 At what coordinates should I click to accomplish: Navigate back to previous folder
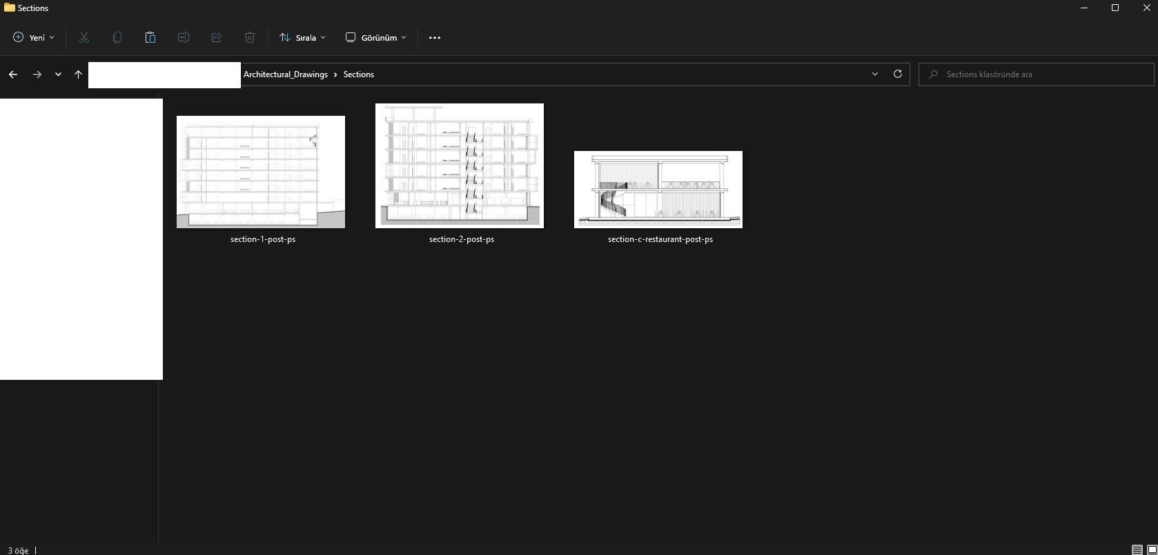[13, 74]
